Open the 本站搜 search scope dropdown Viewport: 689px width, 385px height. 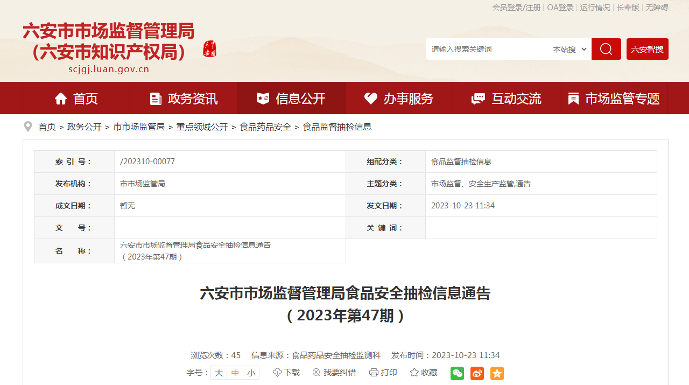point(570,49)
